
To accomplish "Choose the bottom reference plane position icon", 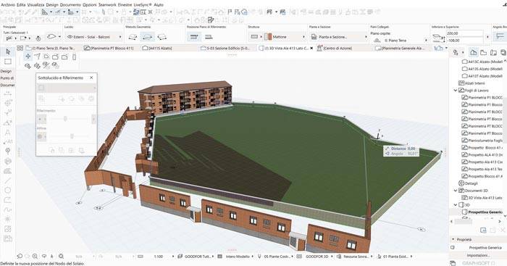I will tap(209, 37).
